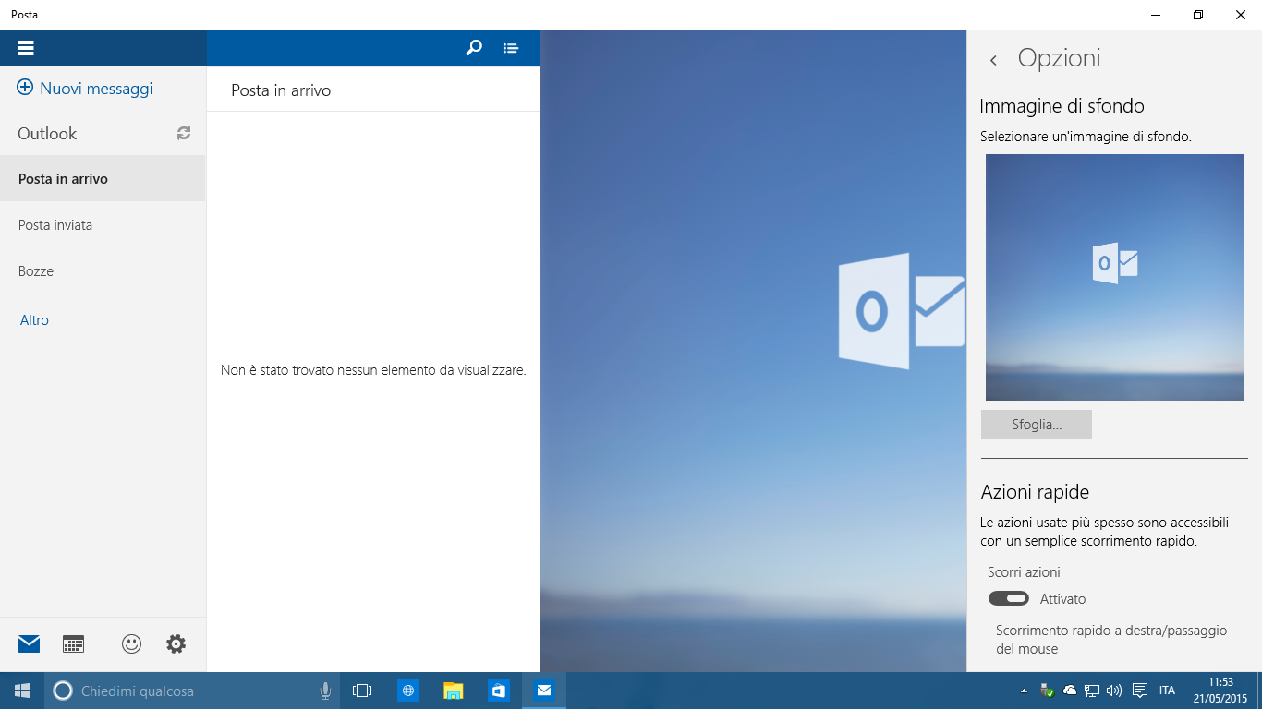The image size is (1262, 709).
Task: Send feedback via the smiley icon
Action: click(x=132, y=644)
